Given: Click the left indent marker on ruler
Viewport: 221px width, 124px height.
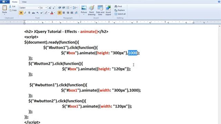Looking at the screenshot, I should click(x=25, y=22).
